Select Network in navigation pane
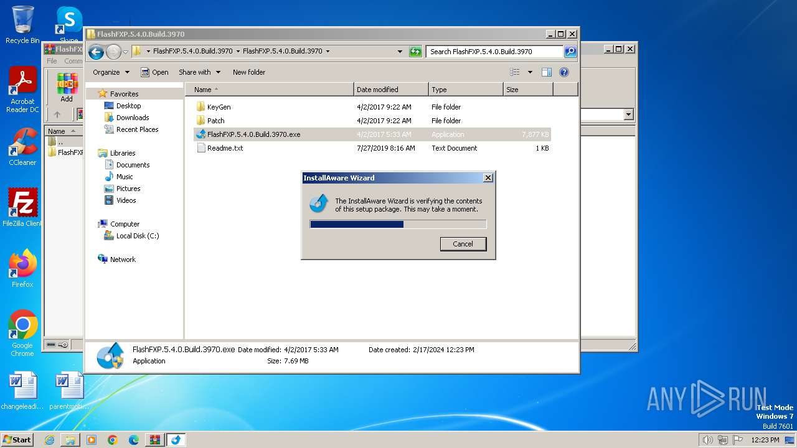 123,259
